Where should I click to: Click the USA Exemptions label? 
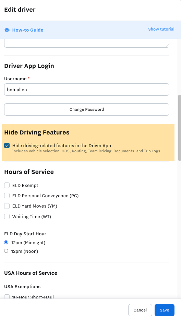pos(22,286)
